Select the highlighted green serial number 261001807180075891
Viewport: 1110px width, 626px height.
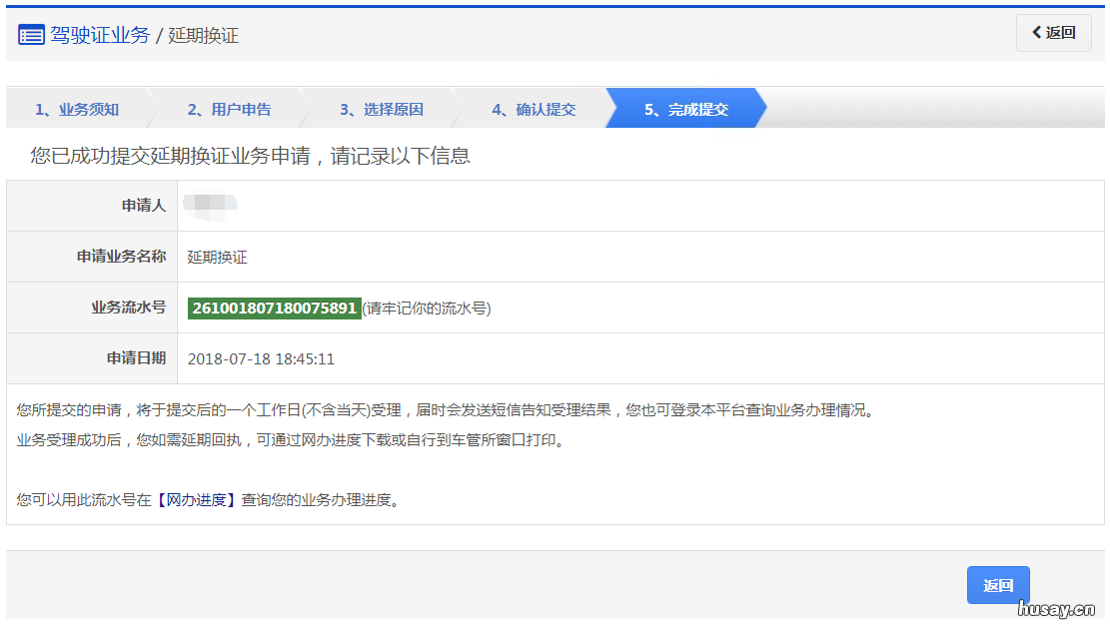point(272,307)
